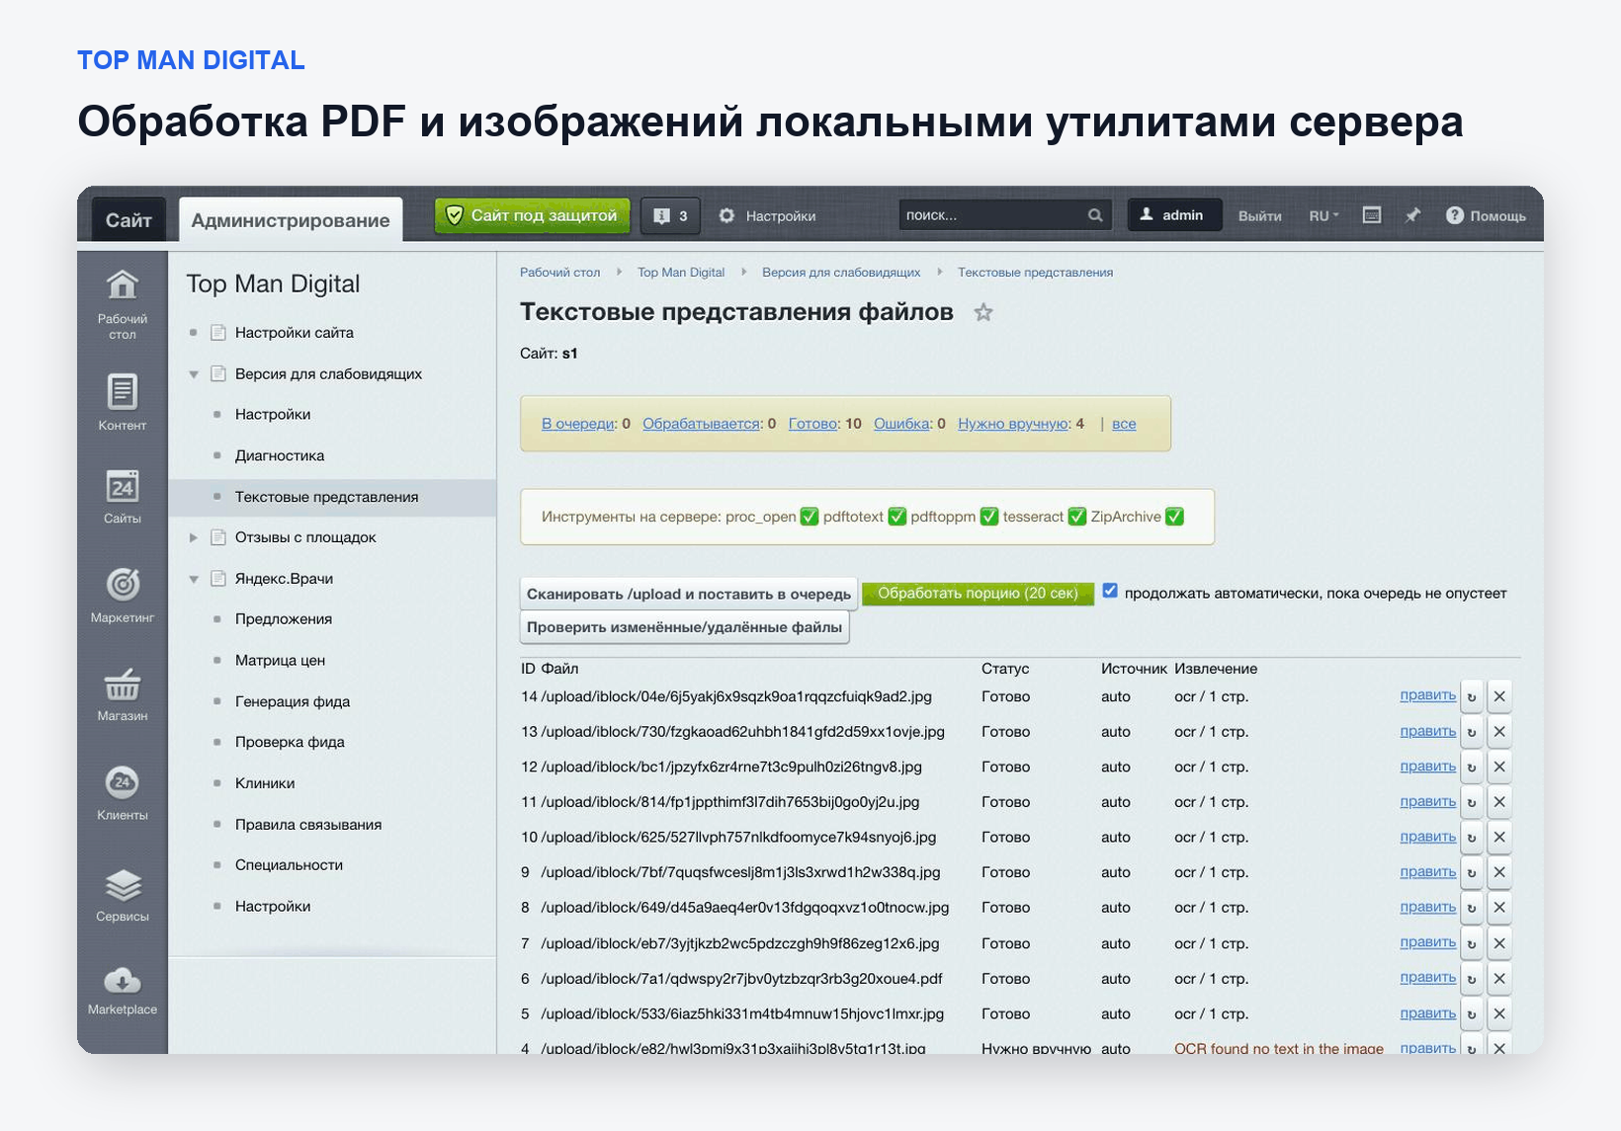Viewport: 1621px width, 1131px height.
Task: Delete file row ID 8
Action: point(1499,908)
